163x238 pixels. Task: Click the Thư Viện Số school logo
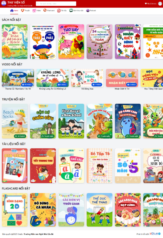pyautogui.click(x=3, y=3)
